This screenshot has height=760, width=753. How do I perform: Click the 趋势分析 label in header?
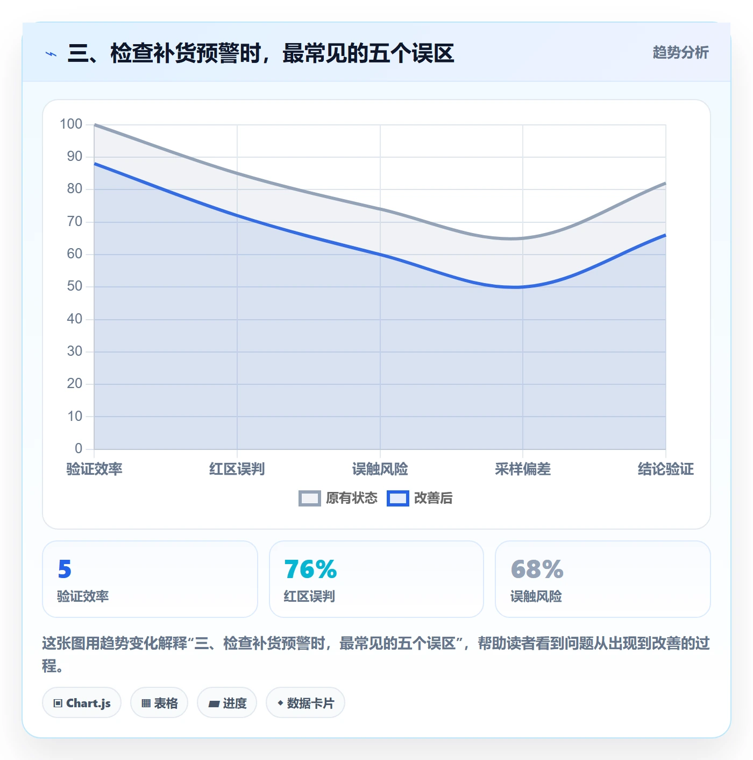click(x=680, y=53)
